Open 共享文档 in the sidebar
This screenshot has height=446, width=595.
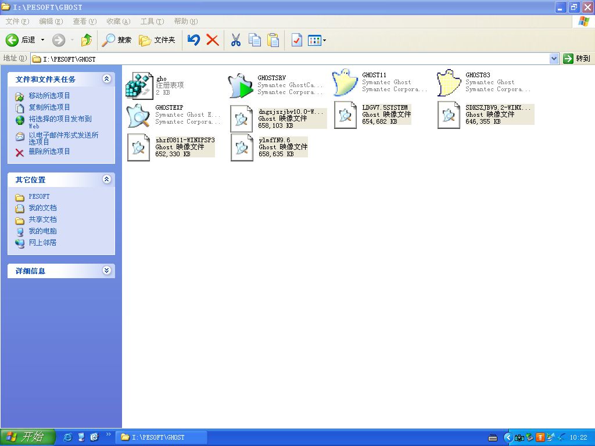(x=42, y=219)
